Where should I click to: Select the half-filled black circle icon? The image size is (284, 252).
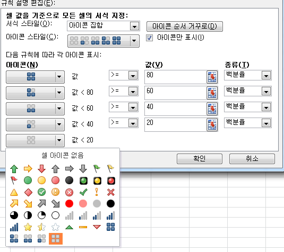[28, 215]
